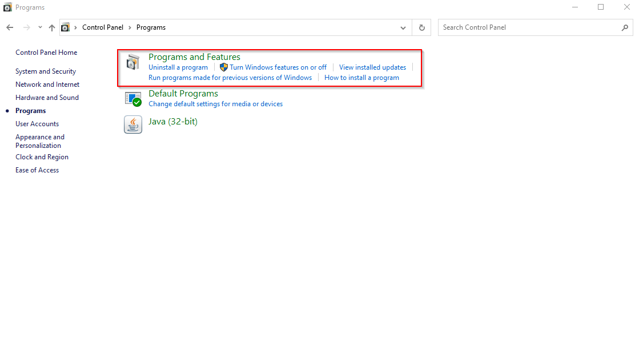Open Appearance and Personalization category
Screen dimensions: 639x358
point(40,142)
